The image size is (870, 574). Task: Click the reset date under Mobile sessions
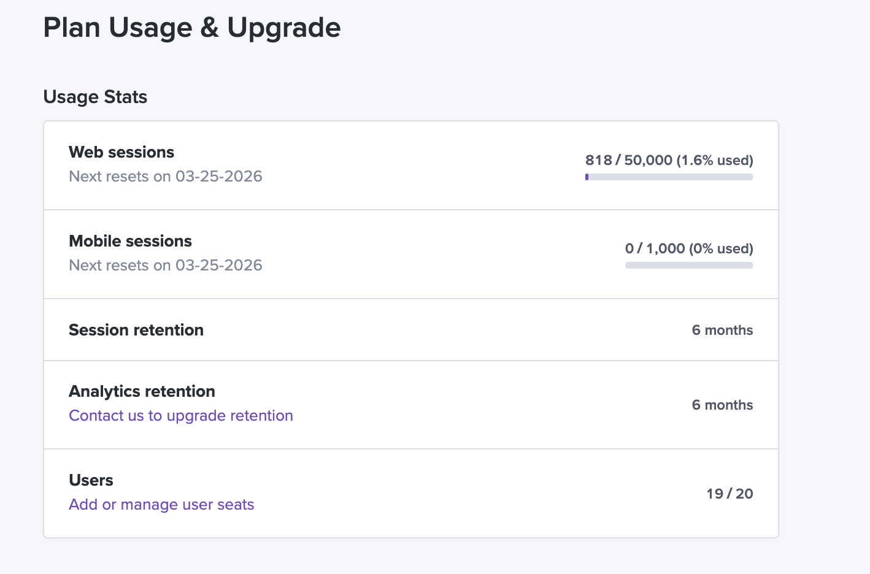(x=218, y=266)
